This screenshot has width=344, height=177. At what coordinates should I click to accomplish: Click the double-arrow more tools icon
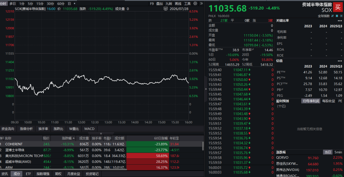click(x=201, y=4)
